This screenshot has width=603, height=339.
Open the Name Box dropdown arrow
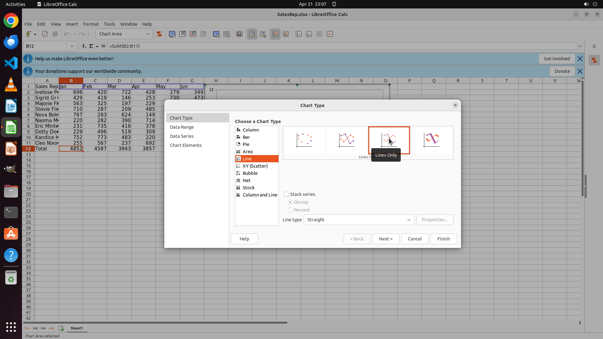click(x=72, y=46)
